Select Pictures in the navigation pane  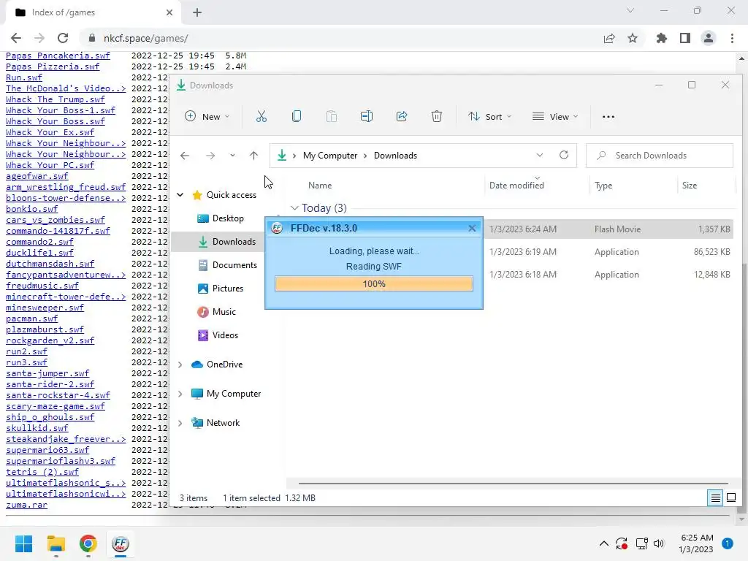click(220, 289)
